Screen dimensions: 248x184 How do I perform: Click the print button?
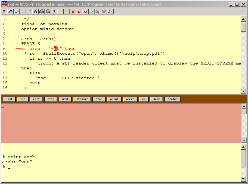(114, 99)
